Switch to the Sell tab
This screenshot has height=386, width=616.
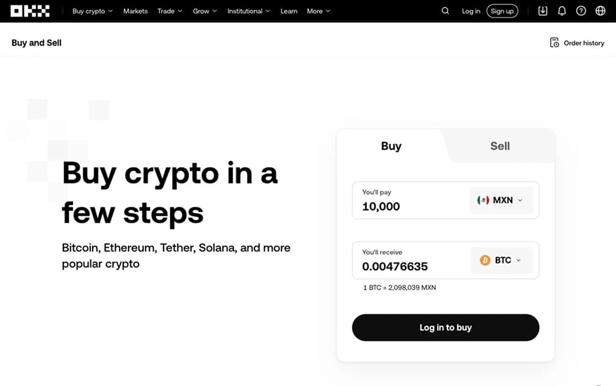point(500,146)
